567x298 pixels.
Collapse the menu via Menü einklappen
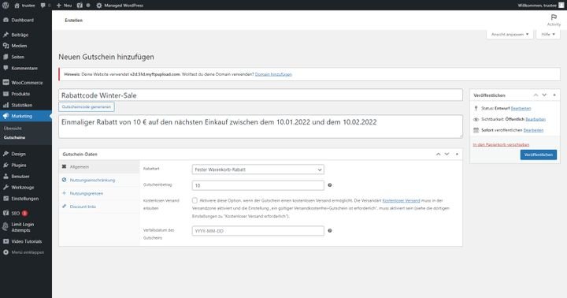point(24,252)
